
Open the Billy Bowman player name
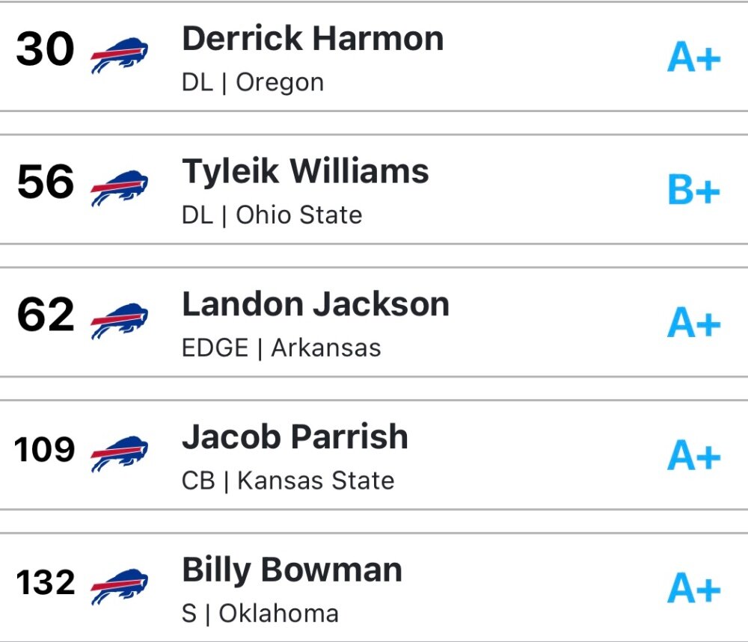click(292, 570)
